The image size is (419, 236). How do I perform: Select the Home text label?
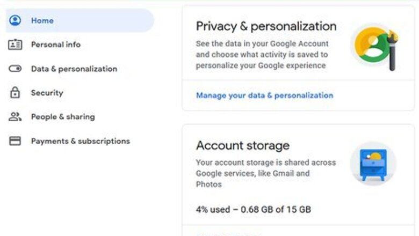pyautogui.click(x=42, y=20)
